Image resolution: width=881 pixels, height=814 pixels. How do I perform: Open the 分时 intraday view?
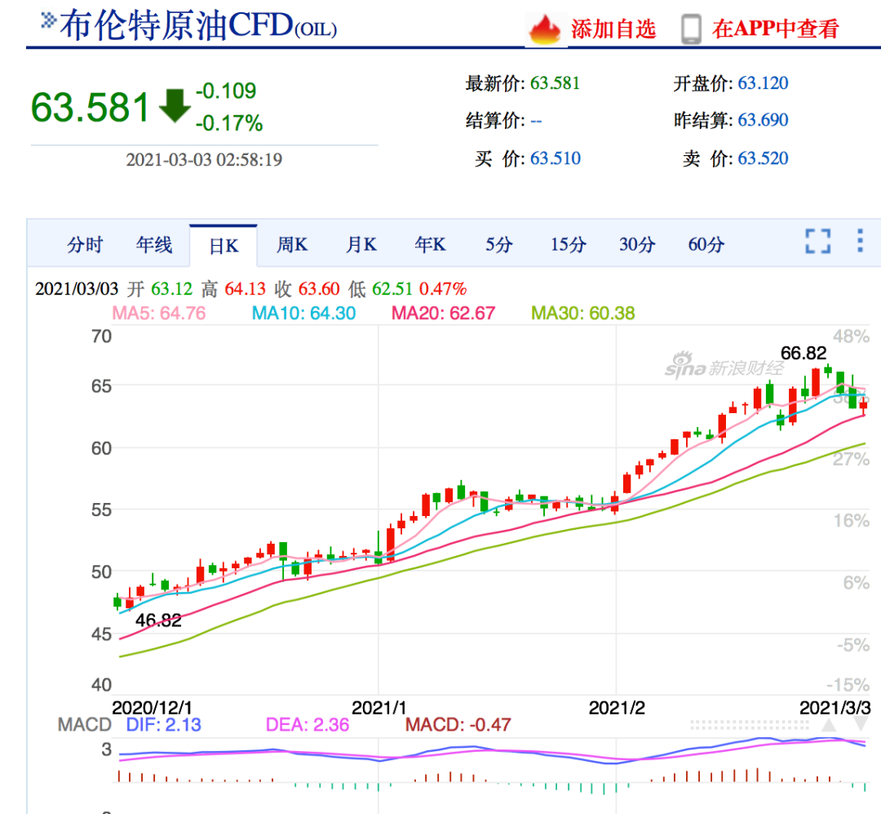click(84, 244)
